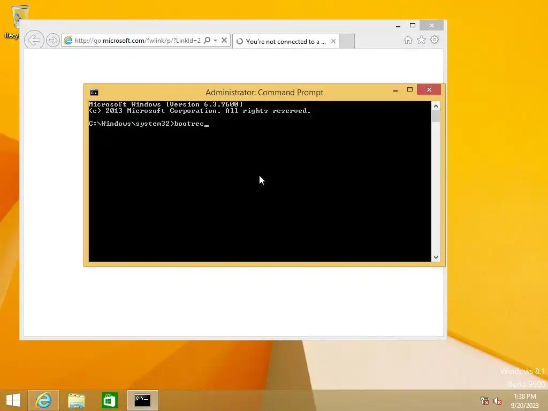Click the network tray icon
548x411 pixels.
485,400
